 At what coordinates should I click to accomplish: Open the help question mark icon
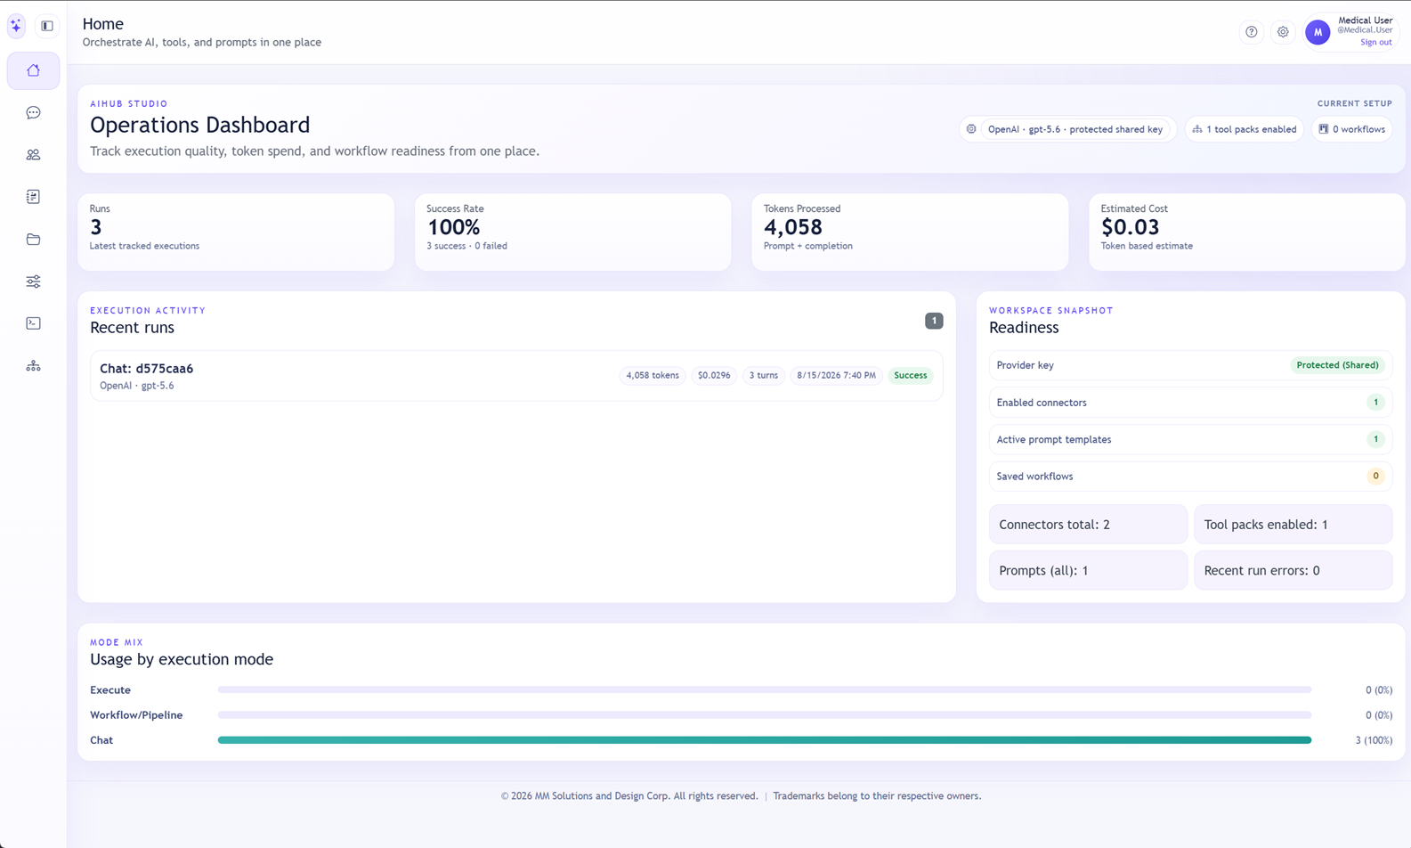coord(1252,32)
